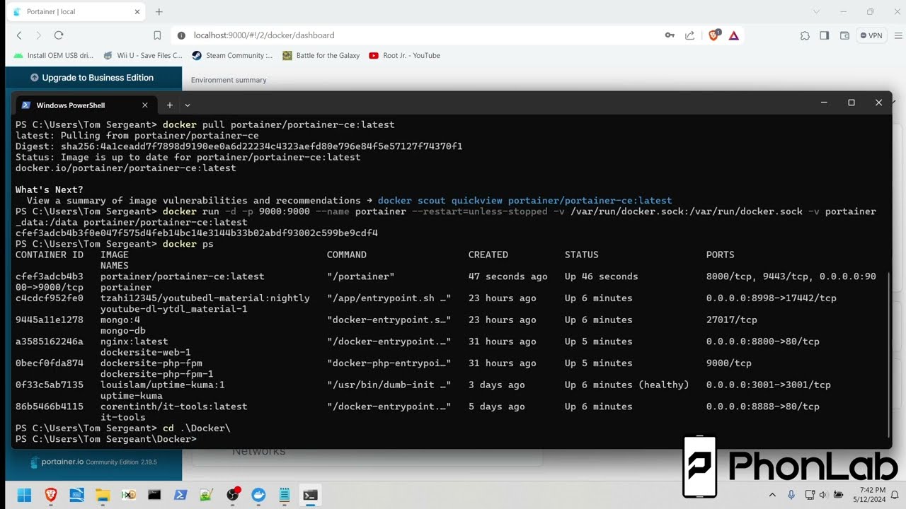Open Brave Rewards triangle icon
The width and height of the screenshot is (906, 509).
[734, 35]
